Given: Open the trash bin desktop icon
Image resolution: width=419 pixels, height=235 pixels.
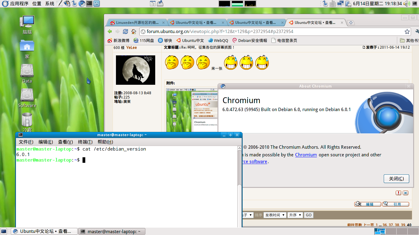Looking at the screenshot, I should [x=27, y=122].
